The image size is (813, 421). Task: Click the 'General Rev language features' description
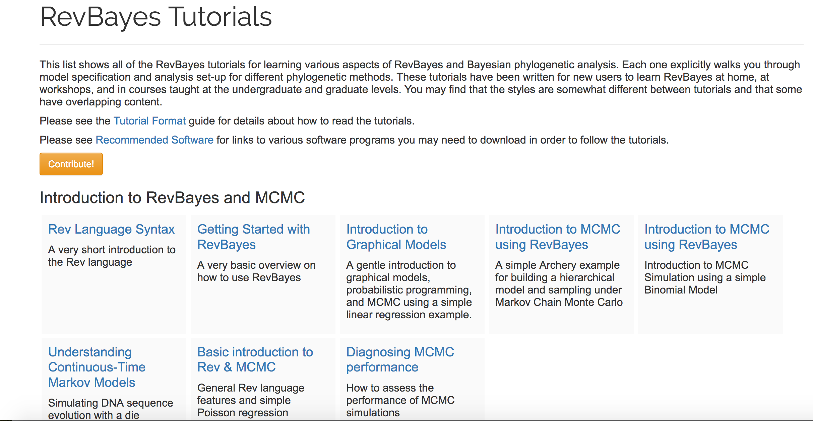coord(250,400)
